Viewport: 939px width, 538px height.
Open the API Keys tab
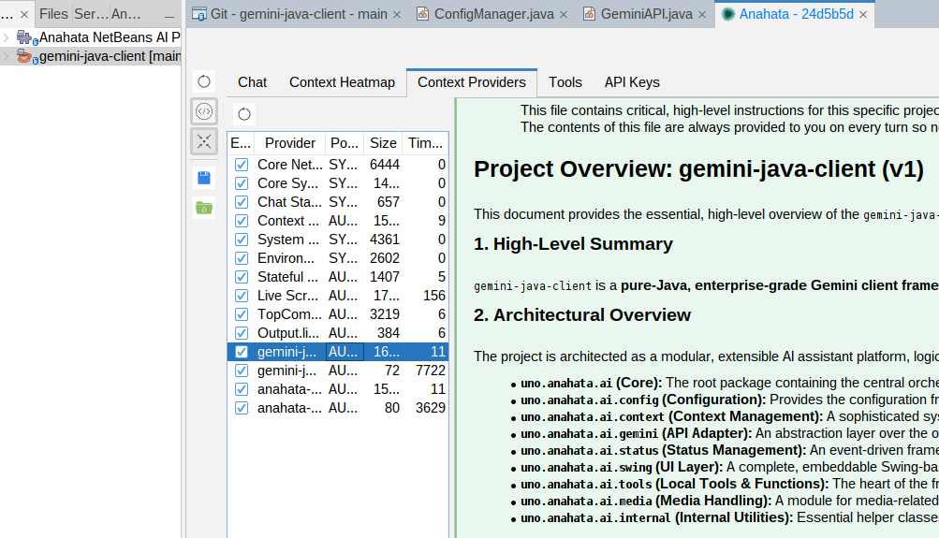pos(631,82)
